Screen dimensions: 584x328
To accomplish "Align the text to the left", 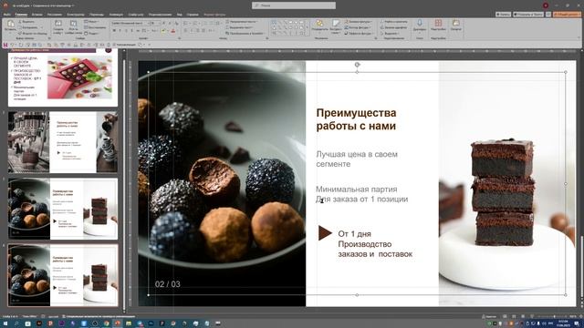I will 186,30.
